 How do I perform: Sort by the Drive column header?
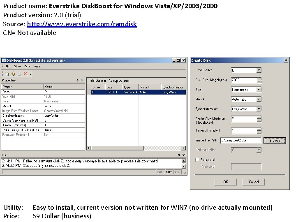click(98, 87)
